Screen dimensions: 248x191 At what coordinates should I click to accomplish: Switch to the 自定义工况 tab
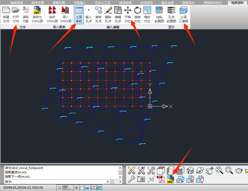pos(103,3)
